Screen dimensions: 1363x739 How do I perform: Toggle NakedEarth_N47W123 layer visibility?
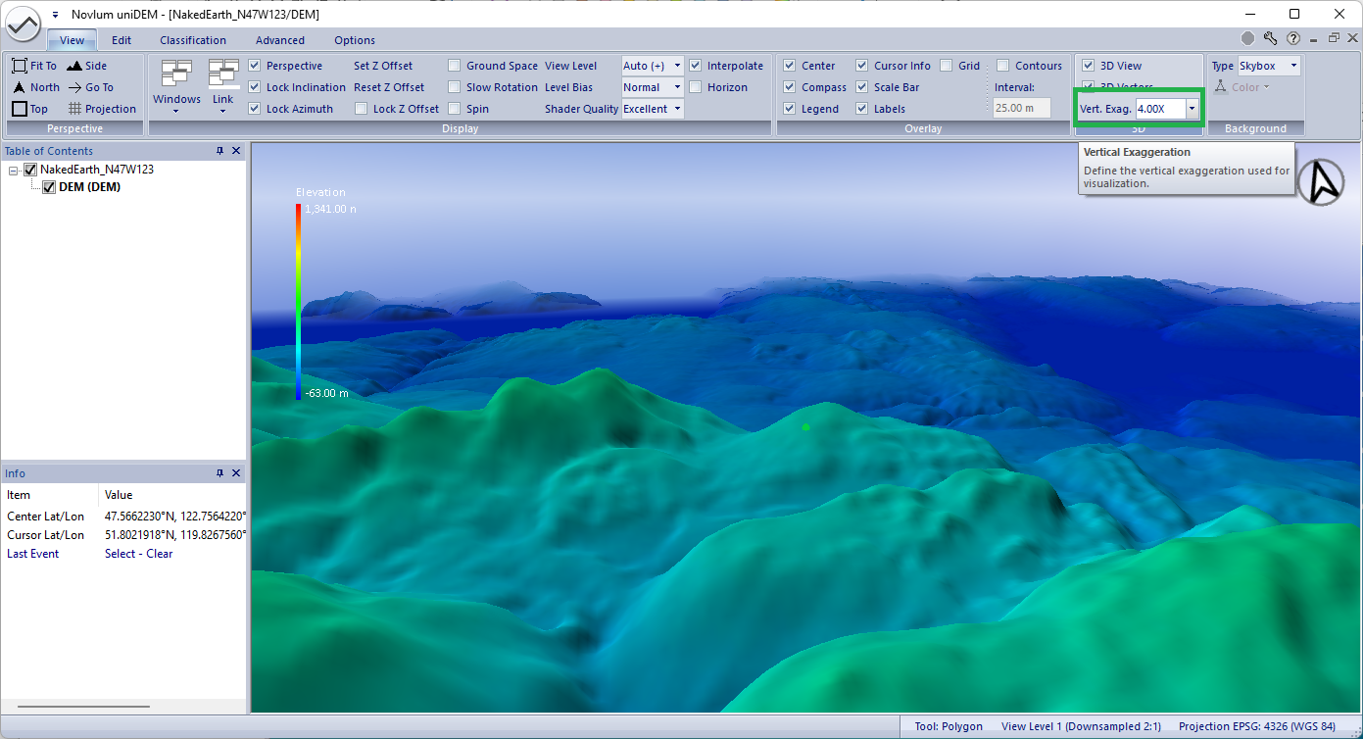pyautogui.click(x=30, y=170)
